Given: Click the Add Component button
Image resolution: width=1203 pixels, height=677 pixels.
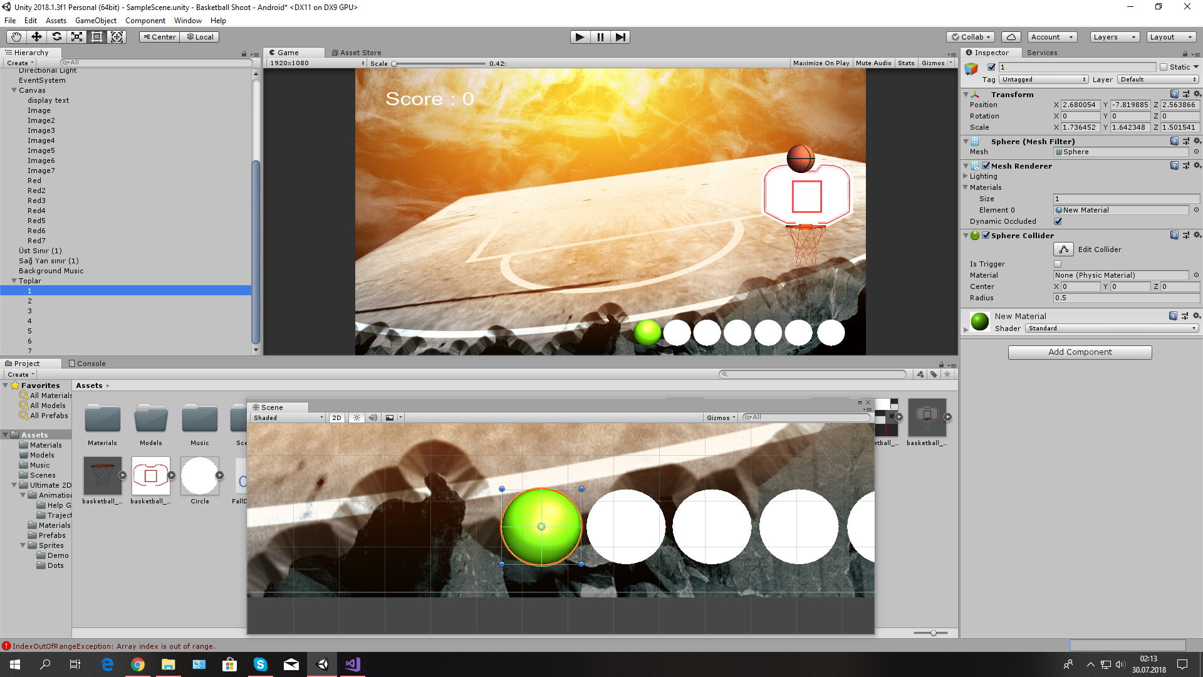Looking at the screenshot, I should pos(1080,352).
